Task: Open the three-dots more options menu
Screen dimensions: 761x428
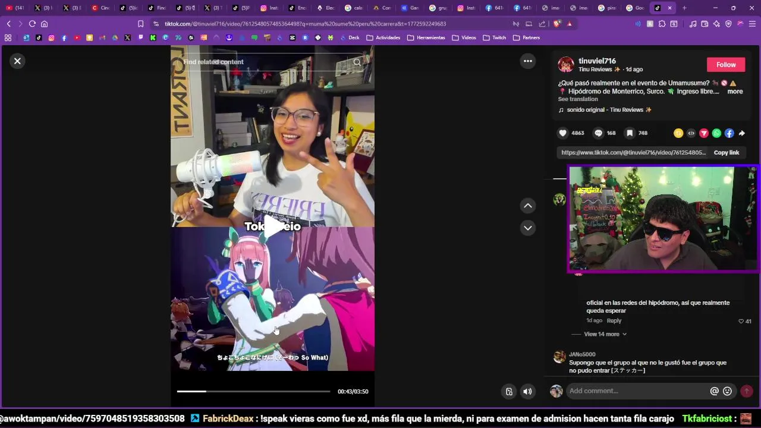Action: coord(527,61)
